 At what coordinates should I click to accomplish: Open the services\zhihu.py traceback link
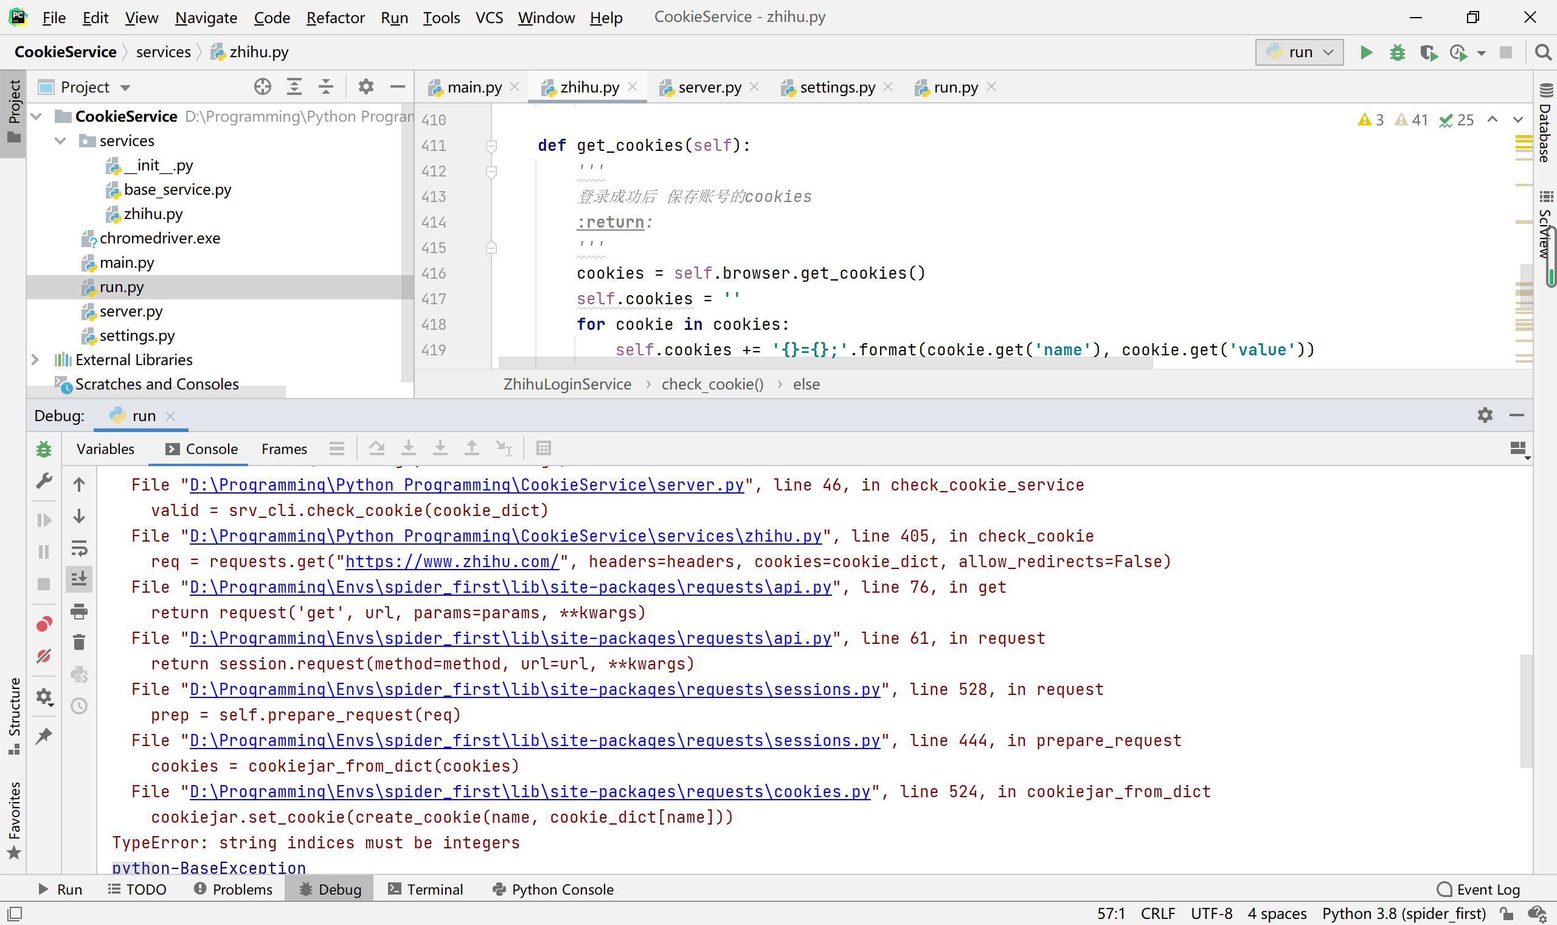(x=505, y=536)
